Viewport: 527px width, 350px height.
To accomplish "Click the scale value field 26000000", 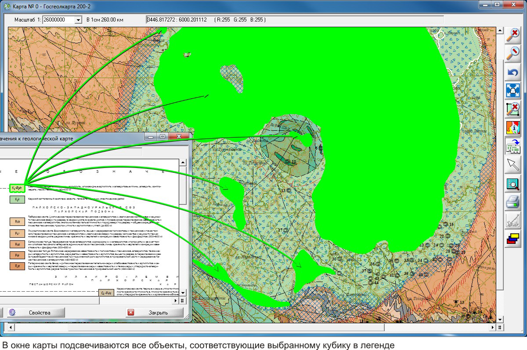I will (59, 20).
